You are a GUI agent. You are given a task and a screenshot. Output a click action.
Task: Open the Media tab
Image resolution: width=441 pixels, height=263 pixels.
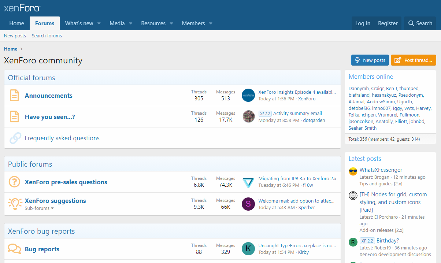[117, 23]
